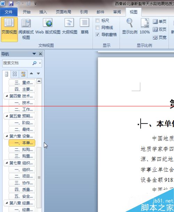The height and width of the screenshot is (212, 174).
Task: Switch to 阅读版式视图 reading view
Action: pos(26,30)
